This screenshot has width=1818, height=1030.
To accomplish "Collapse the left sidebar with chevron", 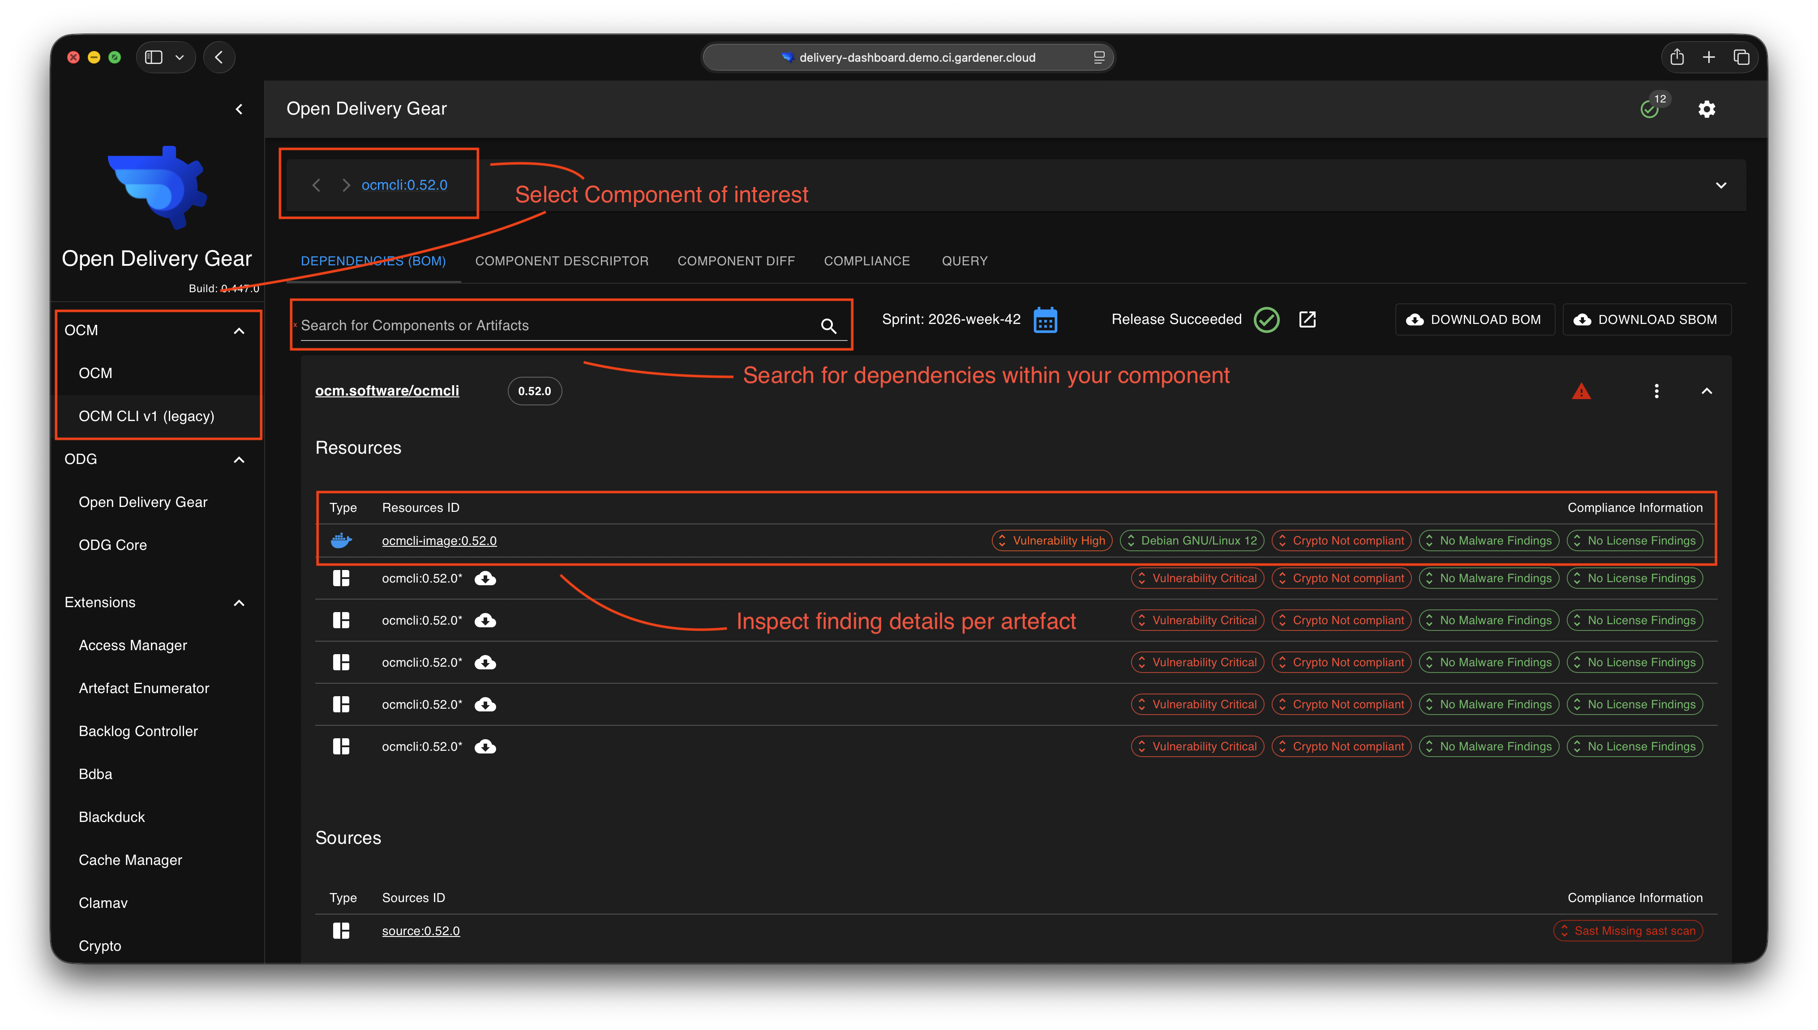I will (x=239, y=109).
